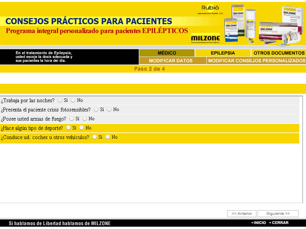Open the OTROS DOCUMENTOS tab
This screenshot has width=306, height=229.
coord(279,53)
